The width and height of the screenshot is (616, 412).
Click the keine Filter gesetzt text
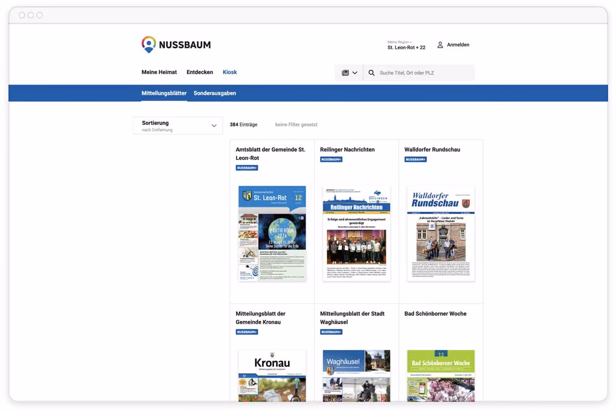click(x=296, y=125)
